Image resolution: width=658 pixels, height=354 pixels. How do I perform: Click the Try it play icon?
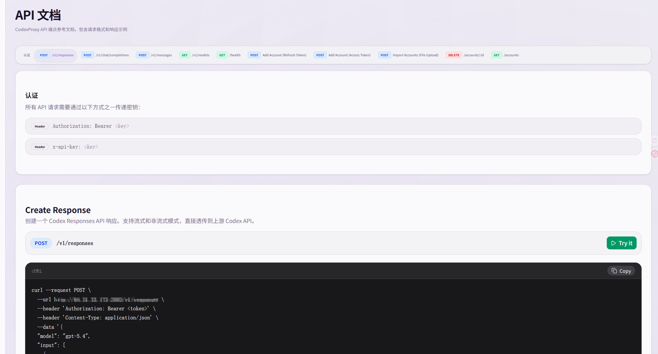[x=613, y=243]
